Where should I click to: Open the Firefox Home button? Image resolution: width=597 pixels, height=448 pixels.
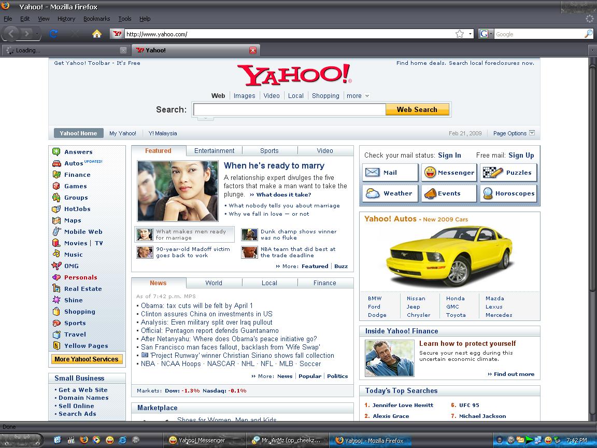pos(97,34)
